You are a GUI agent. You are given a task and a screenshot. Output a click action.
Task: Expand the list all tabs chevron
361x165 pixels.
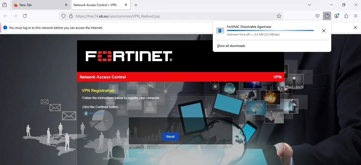(309, 5)
